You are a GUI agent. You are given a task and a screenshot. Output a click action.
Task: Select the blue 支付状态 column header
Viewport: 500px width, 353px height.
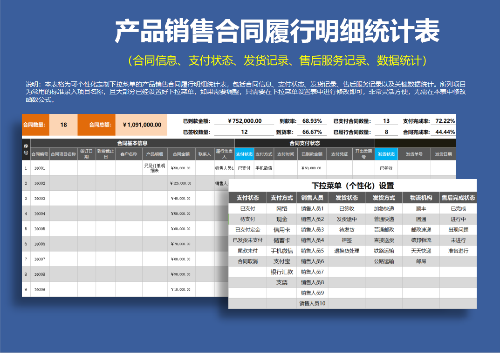[244, 154]
